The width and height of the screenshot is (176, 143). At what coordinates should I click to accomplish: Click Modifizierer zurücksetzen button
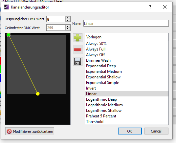[30, 131]
